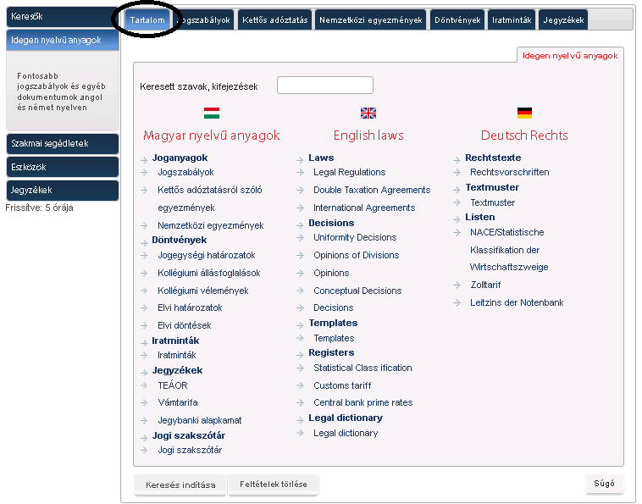
Task: Open the non-bold Textmuster link
Action: tap(493, 202)
